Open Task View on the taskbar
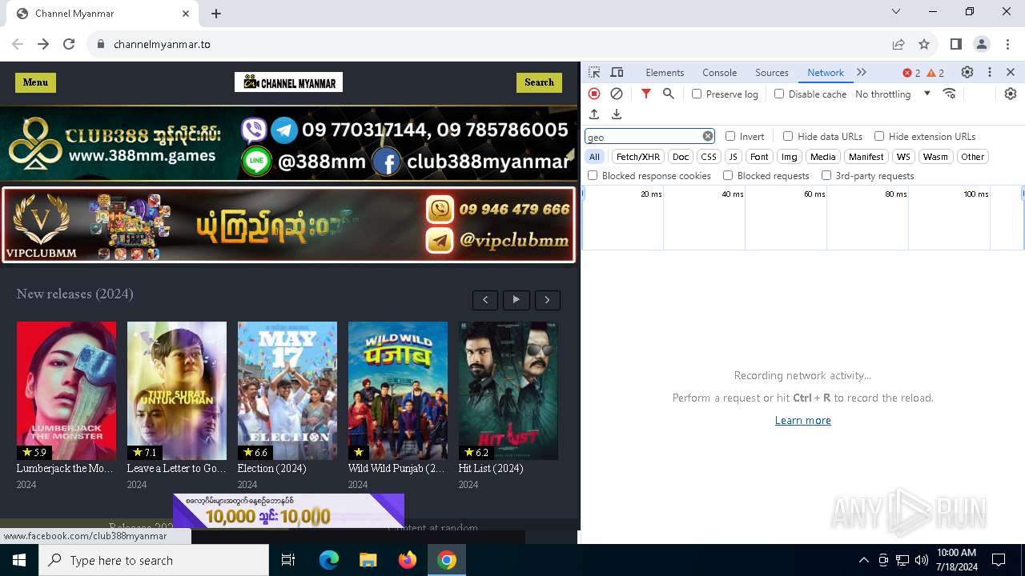1025x576 pixels. 288,560
